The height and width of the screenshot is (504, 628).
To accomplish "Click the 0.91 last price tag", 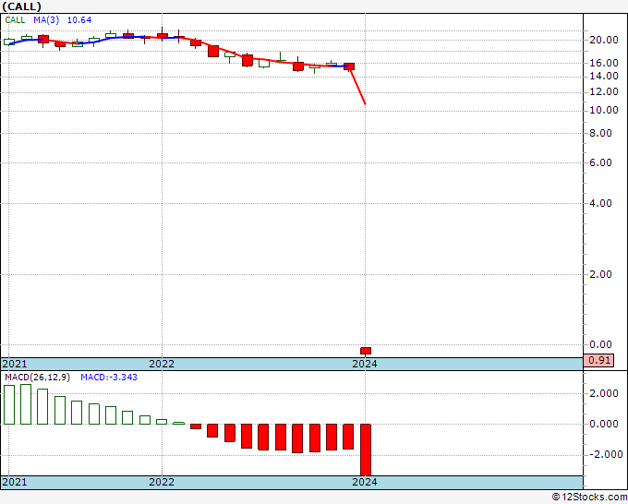I will click(x=598, y=360).
